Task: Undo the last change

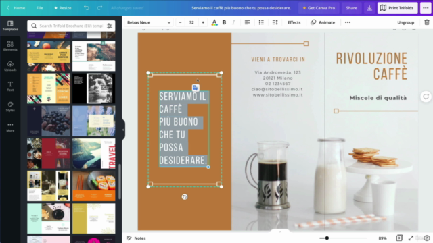Action: [87, 8]
